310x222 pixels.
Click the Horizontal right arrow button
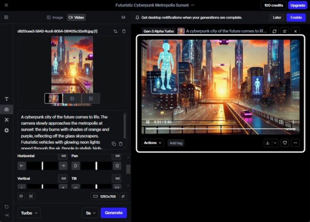(x=63, y=166)
